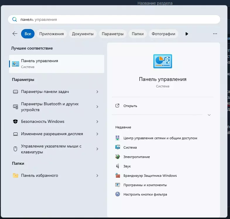The width and height of the screenshot is (230, 219).
Task: Click the Электропитание power icon
Action: tap(118, 157)
